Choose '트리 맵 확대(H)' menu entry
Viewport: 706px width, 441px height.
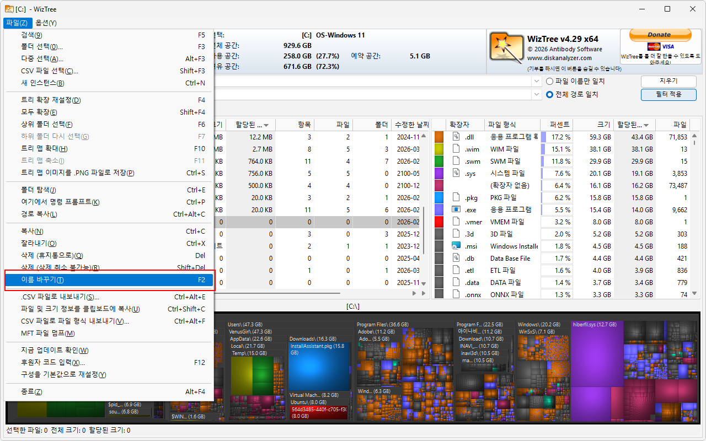coord(109,149)
